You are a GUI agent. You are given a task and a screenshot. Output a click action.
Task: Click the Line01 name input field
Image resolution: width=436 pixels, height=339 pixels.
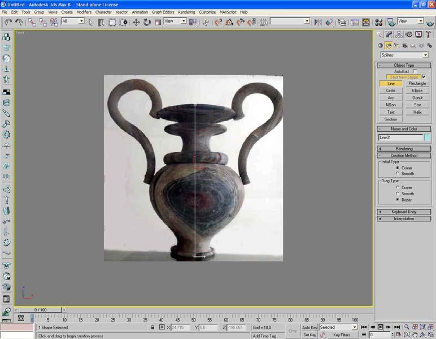pyautogui.click(x=400, y=138)
